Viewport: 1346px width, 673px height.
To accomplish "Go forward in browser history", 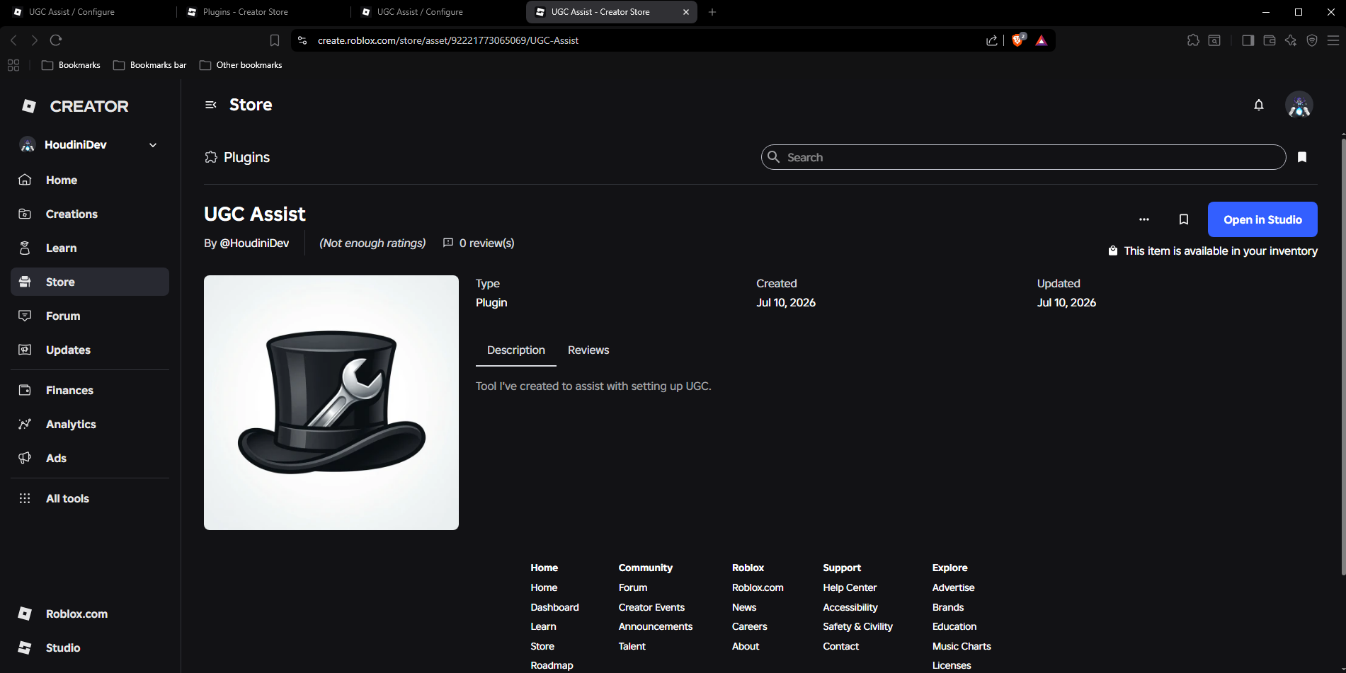I will 34,40.
